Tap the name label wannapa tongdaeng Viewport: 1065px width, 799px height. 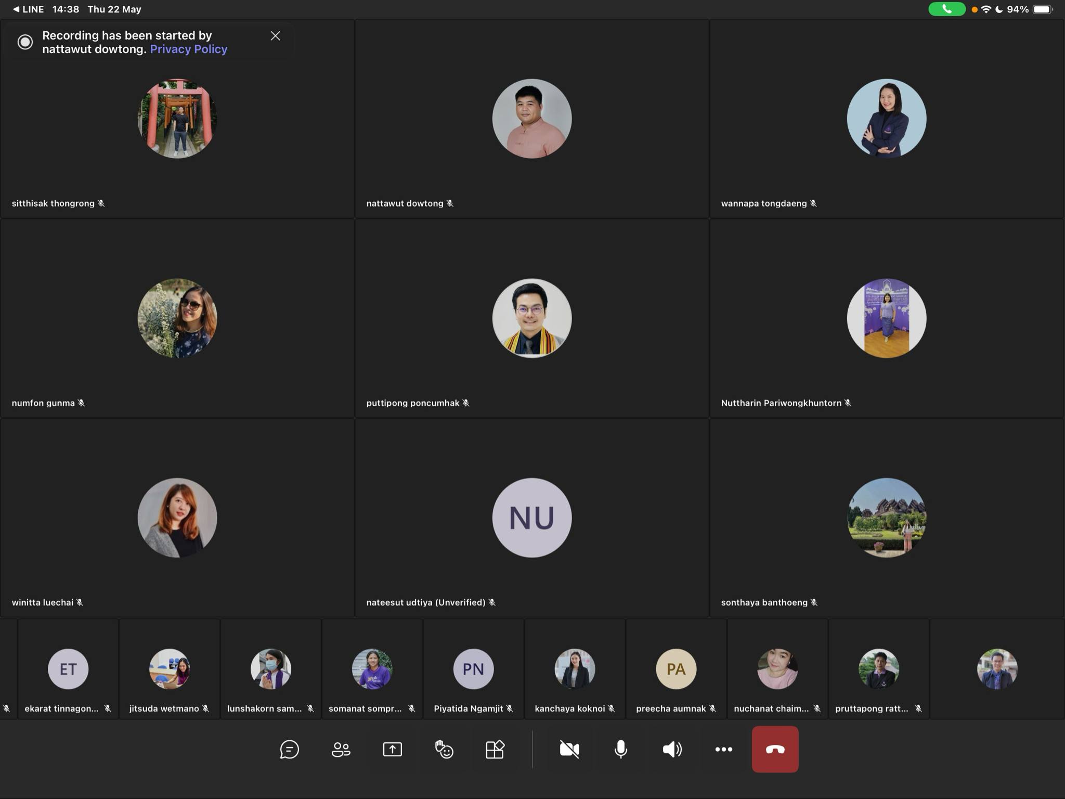point(763,203)
